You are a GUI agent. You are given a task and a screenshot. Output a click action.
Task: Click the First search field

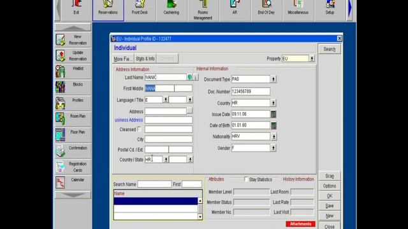191,184
